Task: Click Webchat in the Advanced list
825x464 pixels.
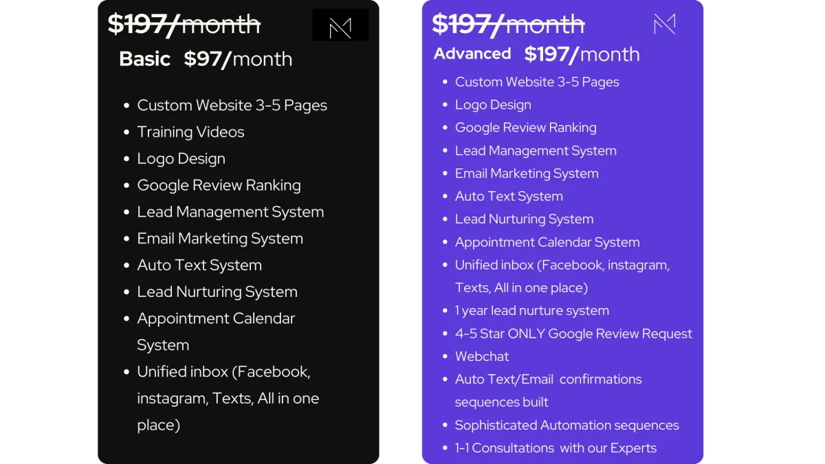Action: click(x=482, y=356)
